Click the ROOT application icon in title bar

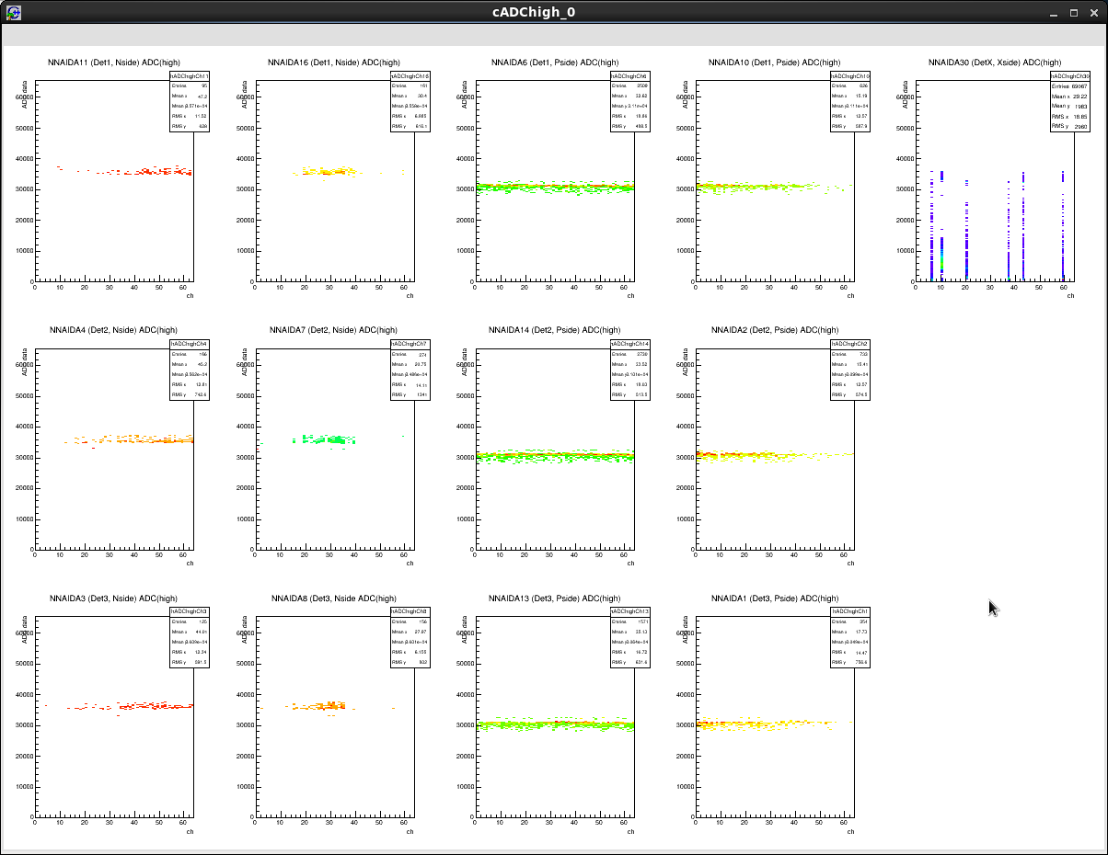click(14, 12)
